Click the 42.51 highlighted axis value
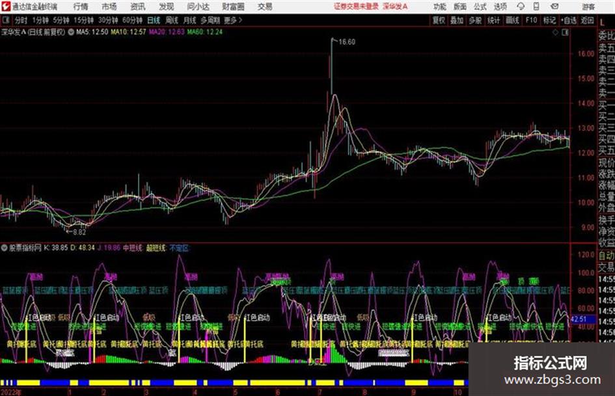This screenshot has width=615, height=396. (x=579, y=319)
